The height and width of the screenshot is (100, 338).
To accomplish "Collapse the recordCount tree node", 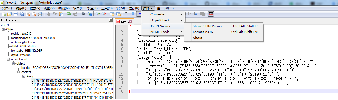I will point(8,59).
